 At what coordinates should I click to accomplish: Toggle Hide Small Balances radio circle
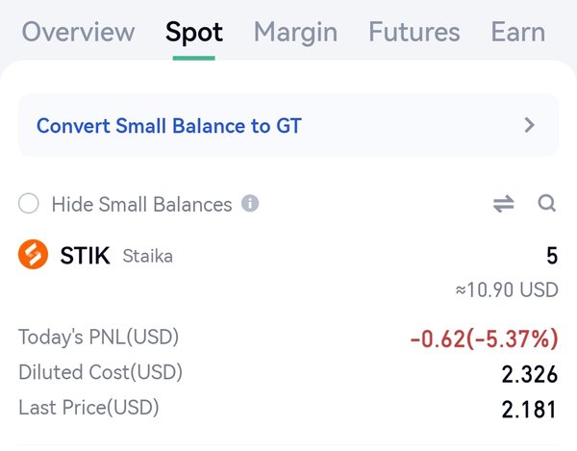[28, 203]
